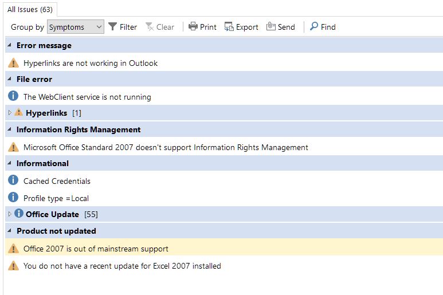The image size is (443, 295).
Task: Click the 'Group by' label
Action: 28,27
